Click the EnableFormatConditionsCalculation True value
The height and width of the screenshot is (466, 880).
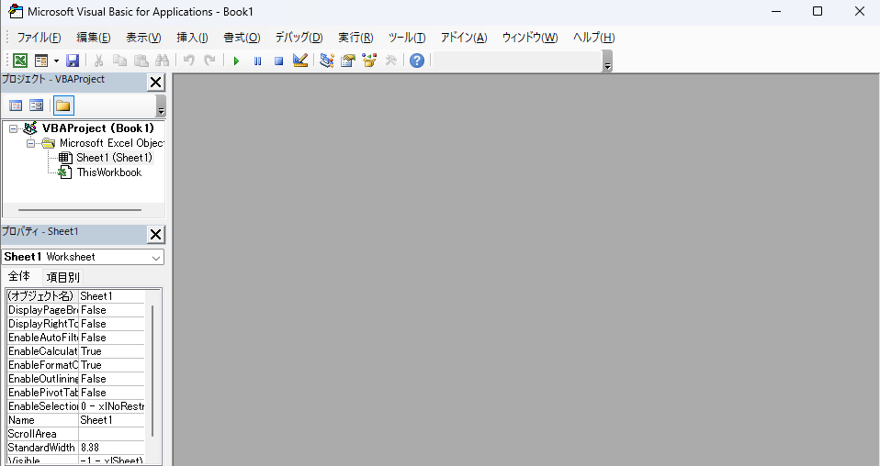(x=112, y=365)
